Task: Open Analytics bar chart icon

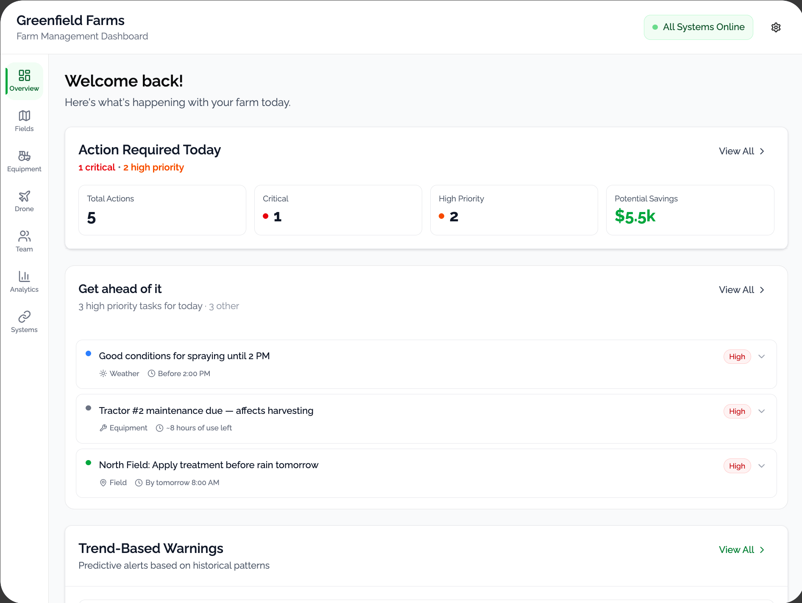Action: click(x=24, y=276)
